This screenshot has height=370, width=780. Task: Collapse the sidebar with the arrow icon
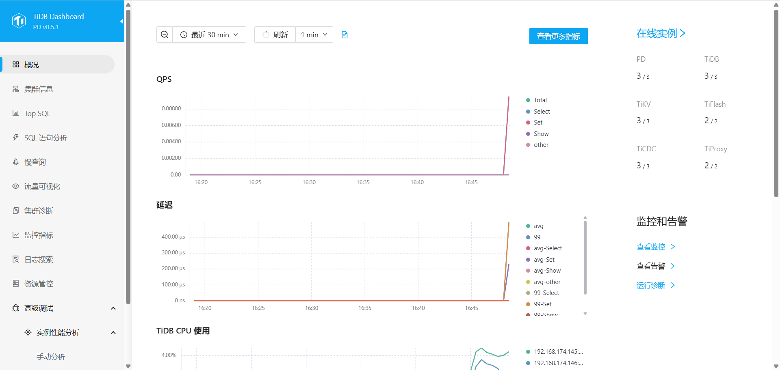tap(121, 21)
